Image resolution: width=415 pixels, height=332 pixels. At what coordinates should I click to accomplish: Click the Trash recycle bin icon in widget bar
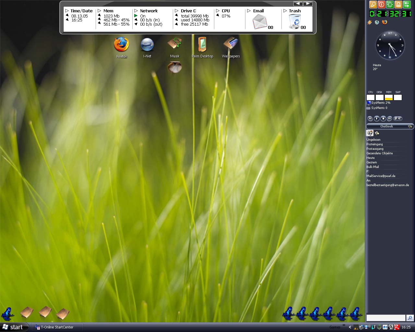pyautogui.click(x=295, y=22)
